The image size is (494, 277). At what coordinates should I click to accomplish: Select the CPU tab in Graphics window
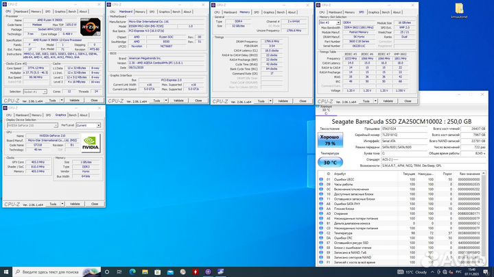[x=9, y=116]
